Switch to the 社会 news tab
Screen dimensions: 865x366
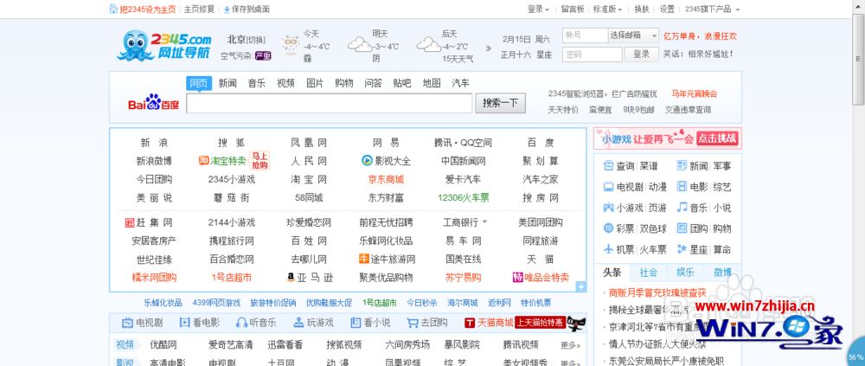point(649,273)
